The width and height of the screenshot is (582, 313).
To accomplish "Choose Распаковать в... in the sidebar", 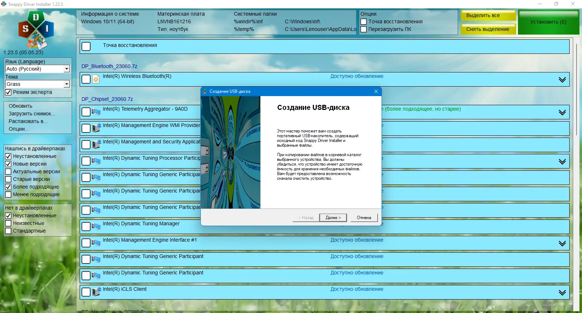I will pos(28,121).
